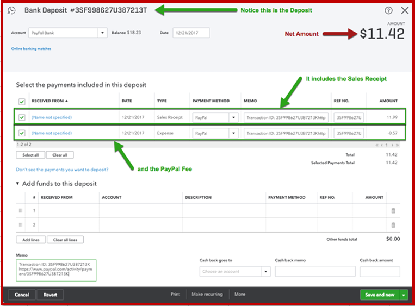This screenshot has height=306, width=415.
Task: Grab the drag handle of line 1
Action: tap(21, 210)
